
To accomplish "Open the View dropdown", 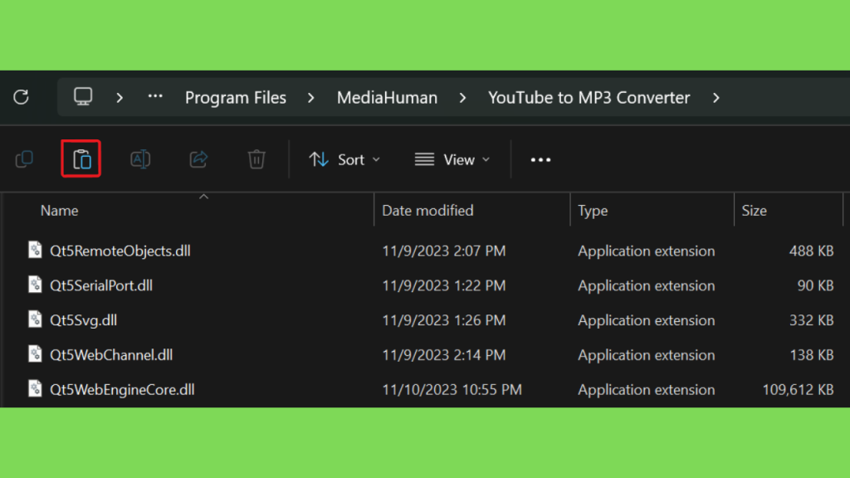I will click(x=452, y=160).
